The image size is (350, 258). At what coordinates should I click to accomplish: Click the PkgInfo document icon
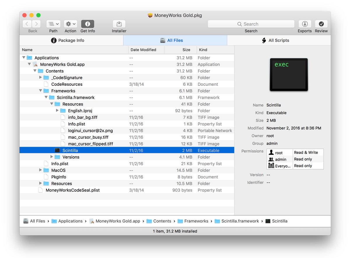[x=46, y=177]
